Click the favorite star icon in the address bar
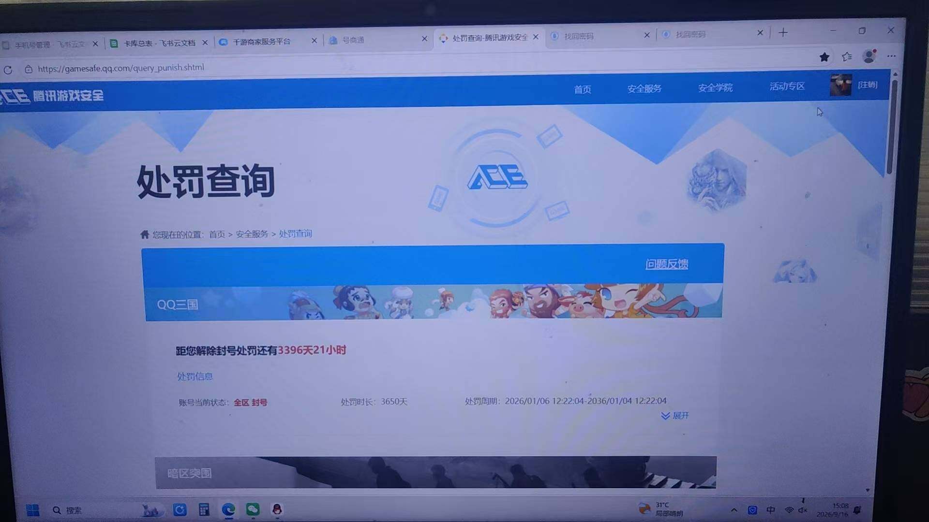The height and width of the screenshot is (522, 929). pyautogui.click(x=824, y=57)
